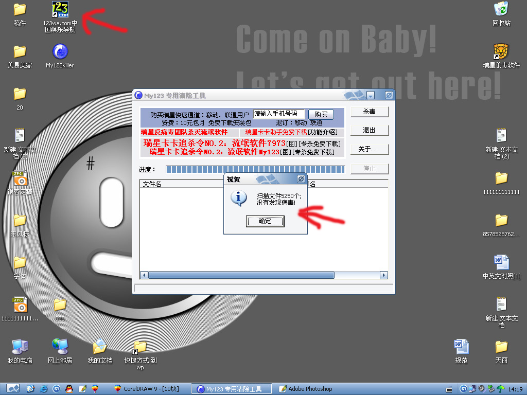Open 新建 文本文档 (2) text file

pyautogui.click(x=501, y=143)
